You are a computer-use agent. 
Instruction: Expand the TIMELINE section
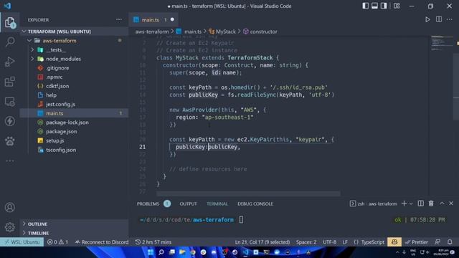coord(75,233)
